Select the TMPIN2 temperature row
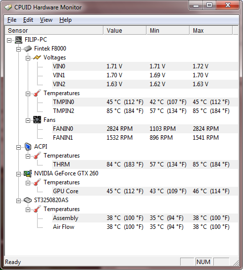This screenshot has height=270, width=243. [x=145, y=111]
